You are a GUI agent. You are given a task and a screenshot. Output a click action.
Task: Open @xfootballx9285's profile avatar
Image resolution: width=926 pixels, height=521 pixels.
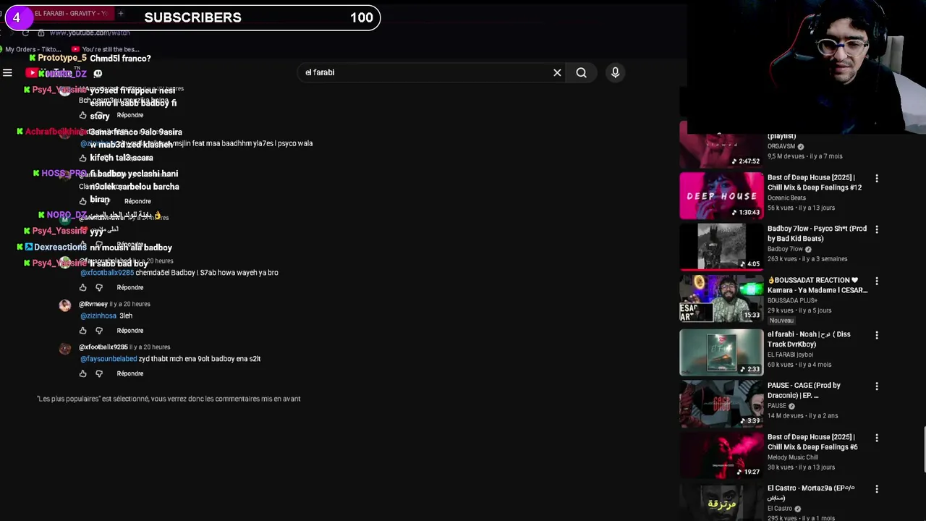point(65,349)
